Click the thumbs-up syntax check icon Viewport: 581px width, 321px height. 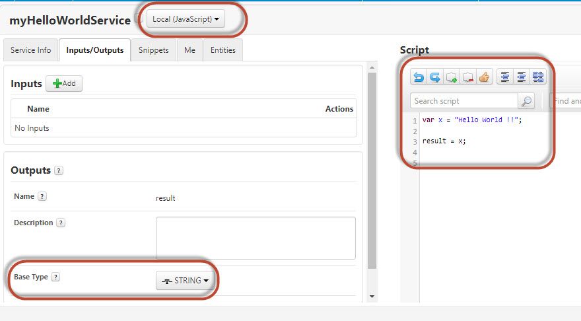485,77
